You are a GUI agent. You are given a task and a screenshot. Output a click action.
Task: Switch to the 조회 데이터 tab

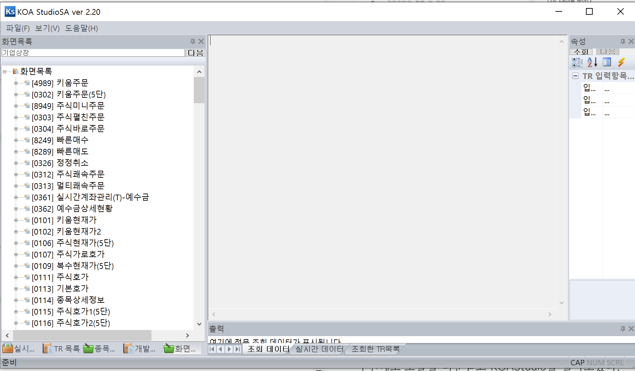tap(268, 349)
